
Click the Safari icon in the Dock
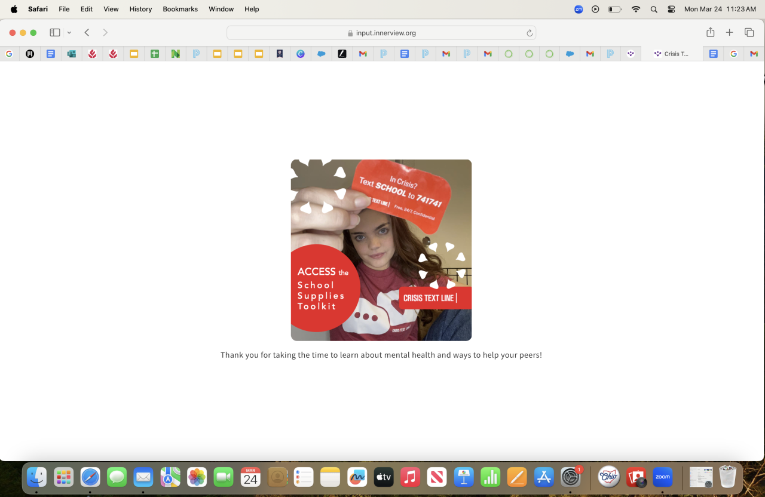tap(90, 477)
